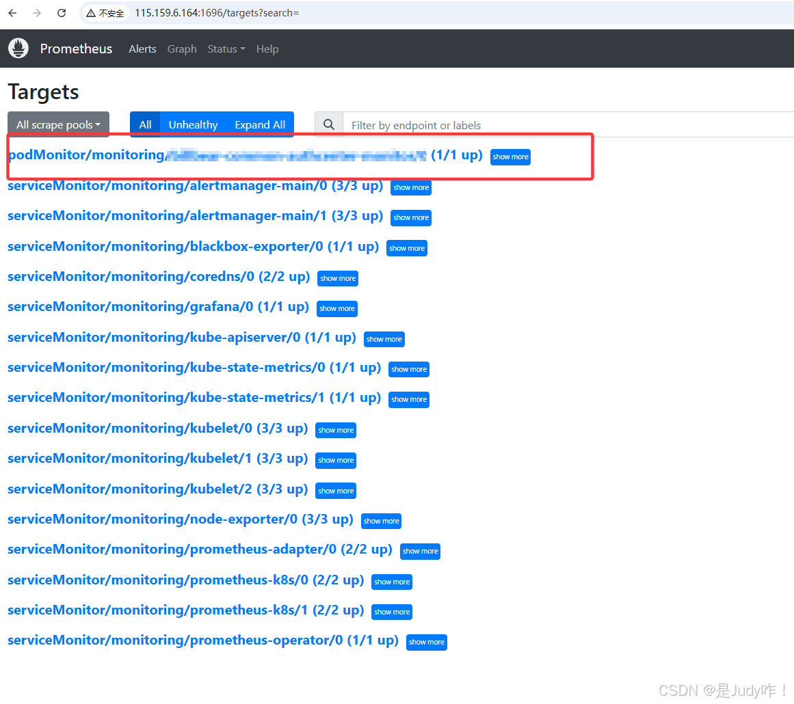The width and height of the screenshot is (794, 704).
Task: Focus the browser address bar URL
Action: (217, 13)
